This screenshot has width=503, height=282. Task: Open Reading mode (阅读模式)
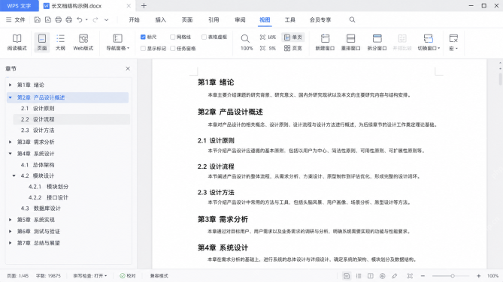tap(17, 42)
